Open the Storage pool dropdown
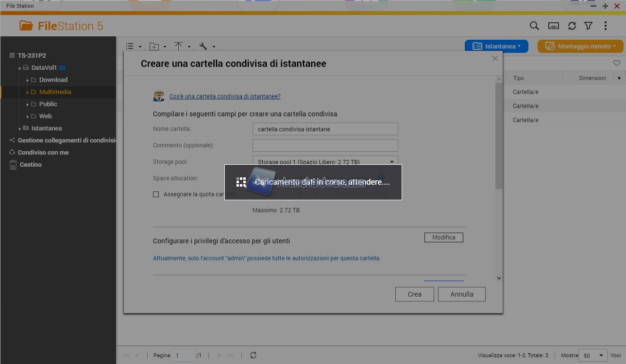 pos(325,162)
